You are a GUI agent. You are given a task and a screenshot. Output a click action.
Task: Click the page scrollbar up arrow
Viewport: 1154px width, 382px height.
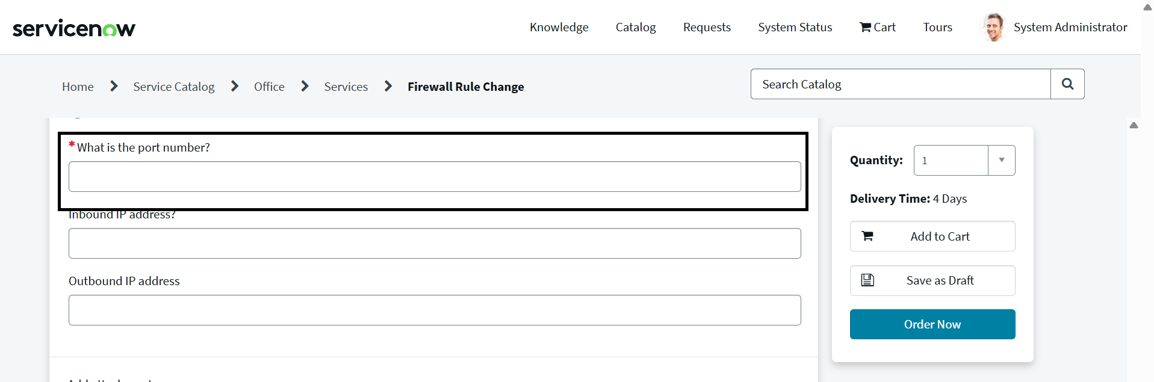[x=1147, y=7]
